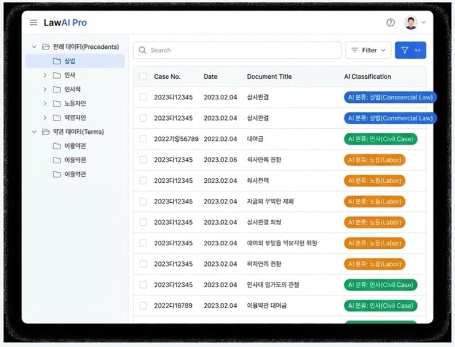Check the 2022기정56789 row checkbox
455x347 pixels.
143,139
